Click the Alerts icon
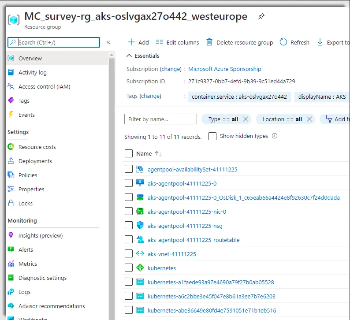 11,249
